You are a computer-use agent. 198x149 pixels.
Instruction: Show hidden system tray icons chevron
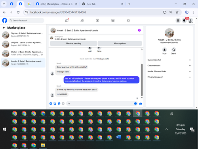tap(167, 129)
